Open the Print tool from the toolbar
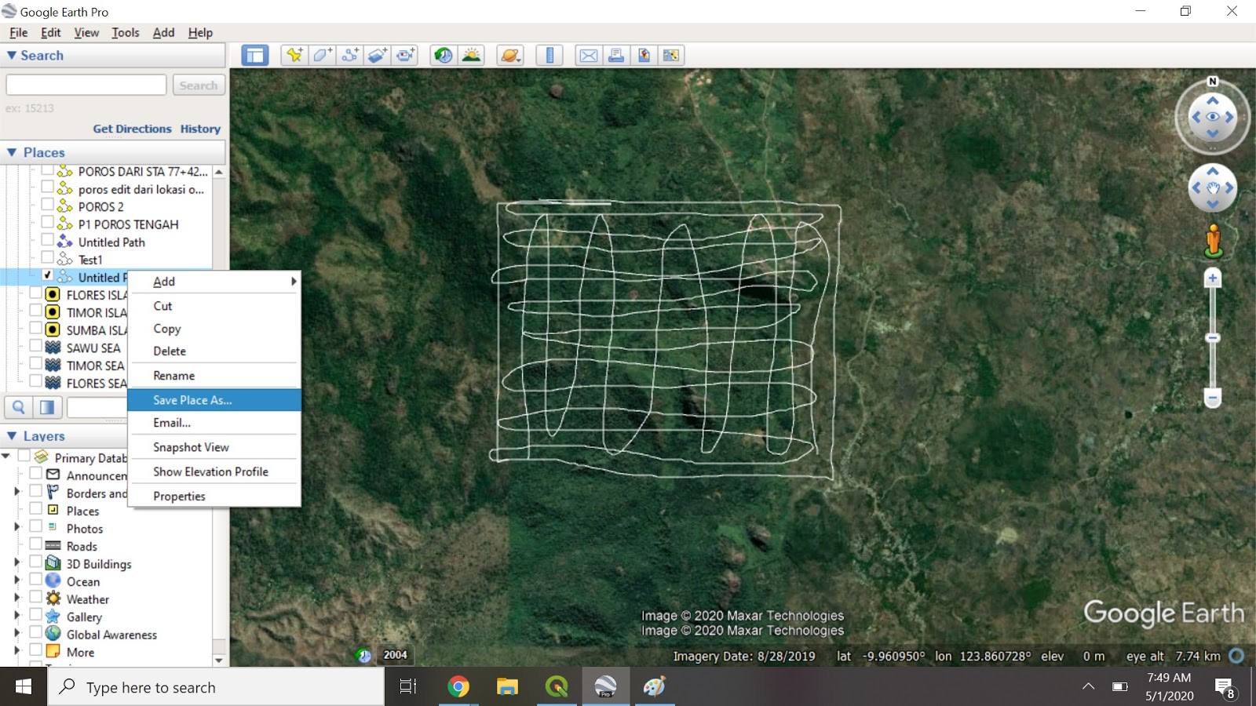 point(616,55)
